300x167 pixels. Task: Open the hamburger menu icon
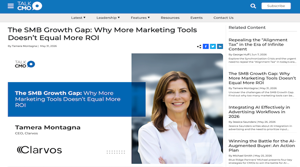(11, 6)
